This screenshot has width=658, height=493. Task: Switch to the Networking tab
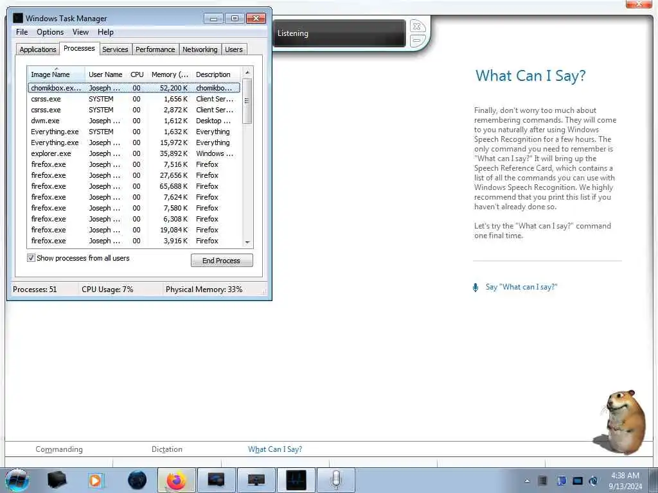pyautogui.click(x=200, y=49)
